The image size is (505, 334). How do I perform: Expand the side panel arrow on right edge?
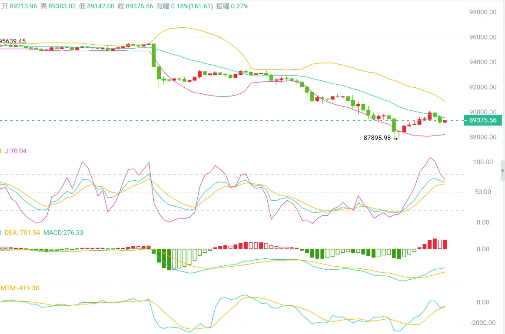tap(502, 171)
